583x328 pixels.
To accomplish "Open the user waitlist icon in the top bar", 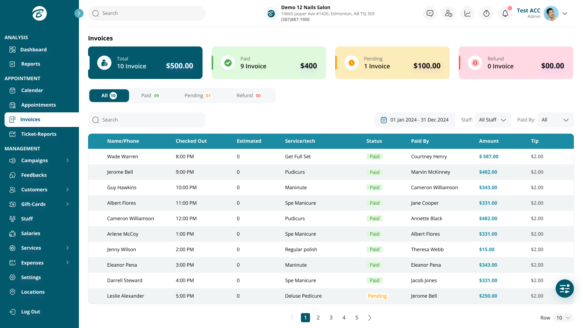I will (448, 13).
